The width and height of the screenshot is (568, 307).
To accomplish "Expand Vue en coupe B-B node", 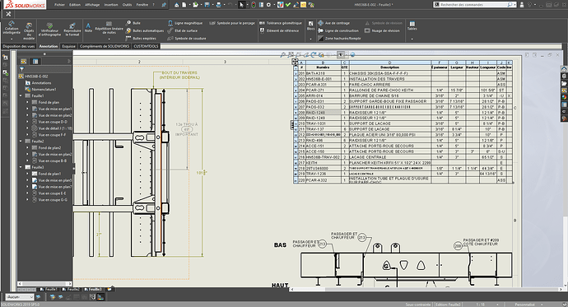I will point(27,160).
